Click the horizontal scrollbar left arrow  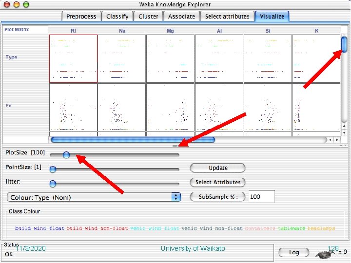pos(330,140)
